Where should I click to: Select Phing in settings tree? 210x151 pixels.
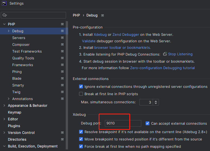pos(17,72)
